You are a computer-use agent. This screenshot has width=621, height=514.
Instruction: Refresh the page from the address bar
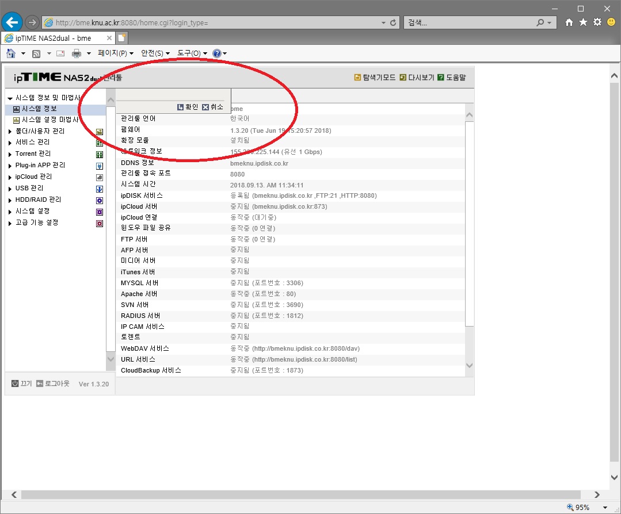(393, 22)
